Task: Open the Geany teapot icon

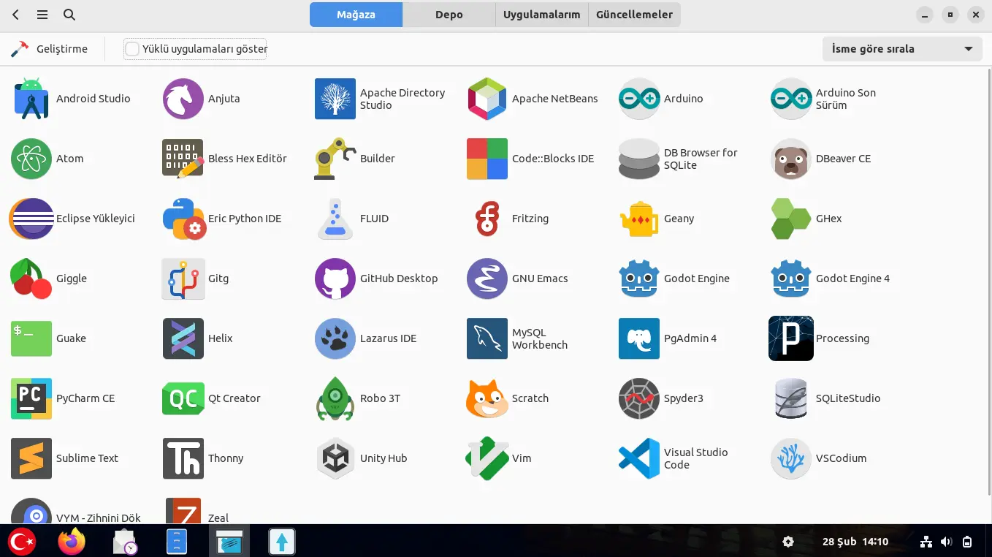Action: [639, 219]
